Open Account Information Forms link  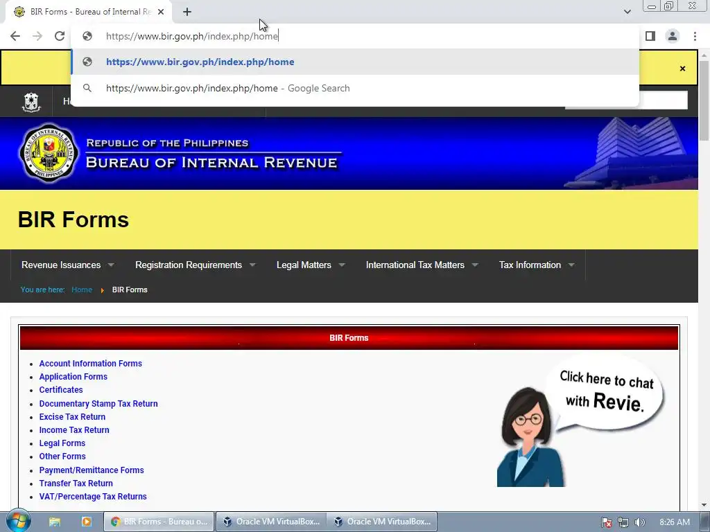click(x=91, y=363)
